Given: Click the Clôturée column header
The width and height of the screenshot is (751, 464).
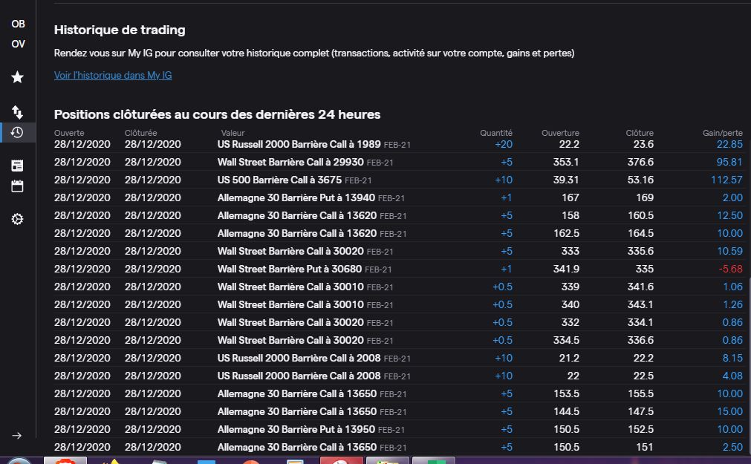Looking at the screenshot, I should click(140, 133).
